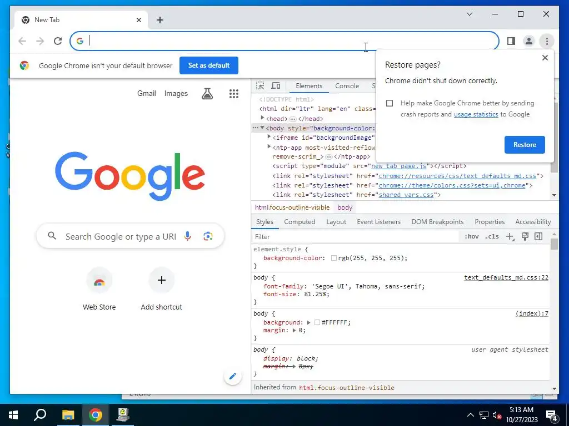The width and height of the screenshot is (569, 426).
Task: Click the rgb(255, 255, 255) color swatch
Action: [x=334, y=258]
